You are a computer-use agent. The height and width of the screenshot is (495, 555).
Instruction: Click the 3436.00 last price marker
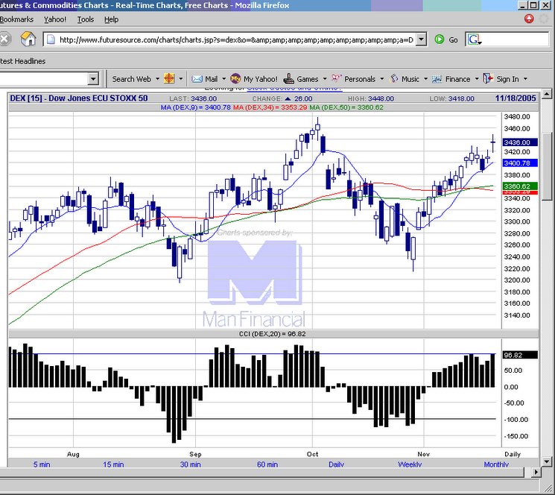tap(520, 142)
